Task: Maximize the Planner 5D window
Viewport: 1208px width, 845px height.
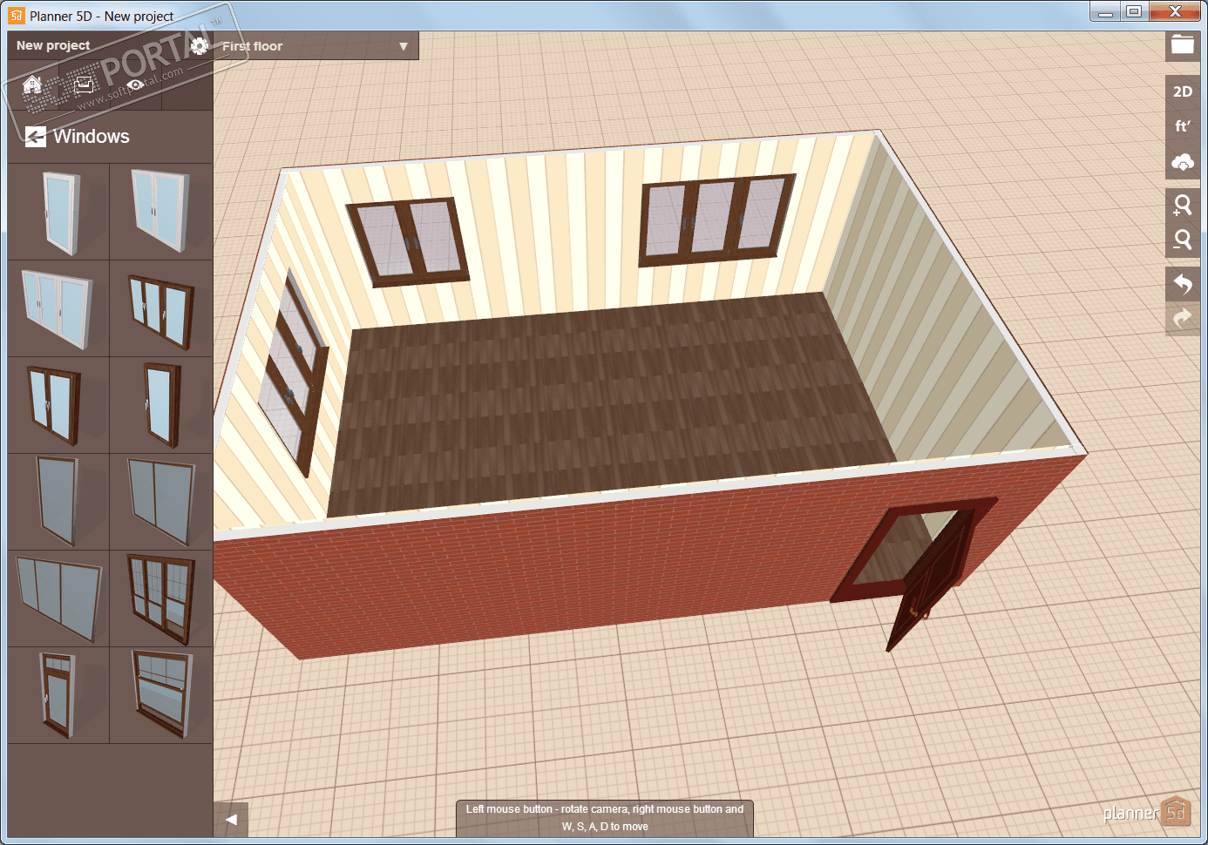Action: coord(1134,11)
